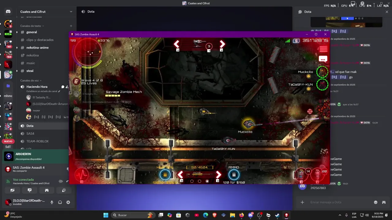This screenshot has height=220, width=392.
Task: Attach a file with the plus icon
Action: [302, 202]
